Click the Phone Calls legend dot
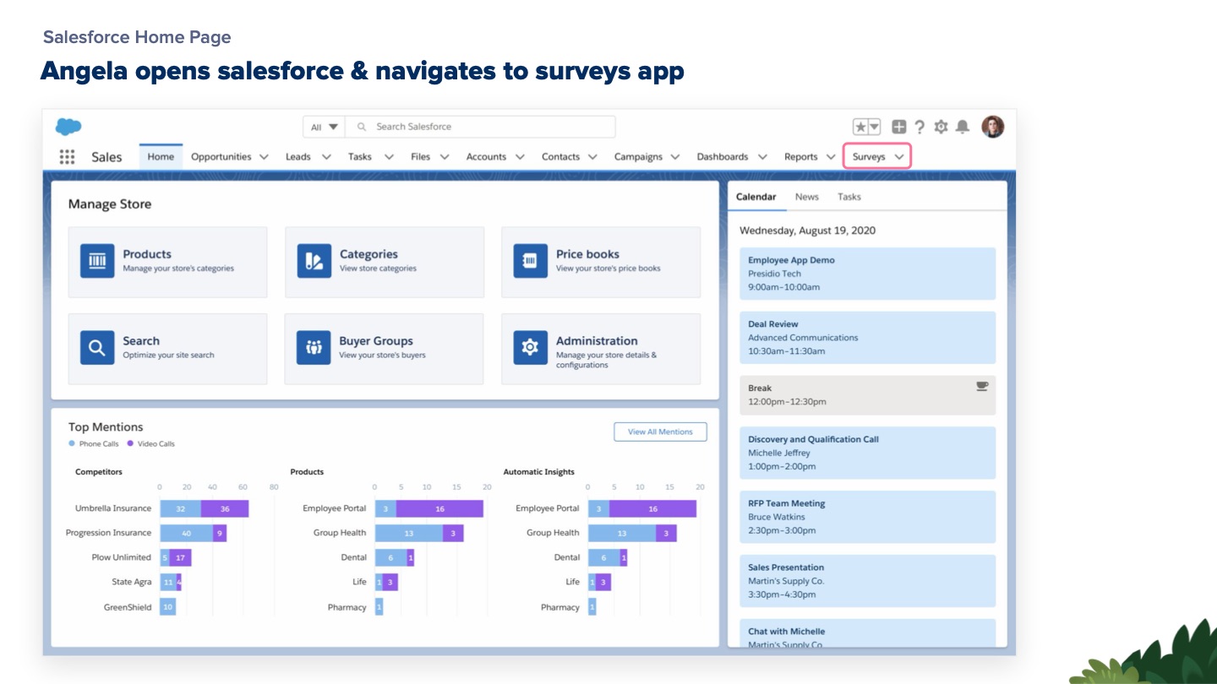The height and width of the screenshot is (684, 1217). [x=72, y=443]
